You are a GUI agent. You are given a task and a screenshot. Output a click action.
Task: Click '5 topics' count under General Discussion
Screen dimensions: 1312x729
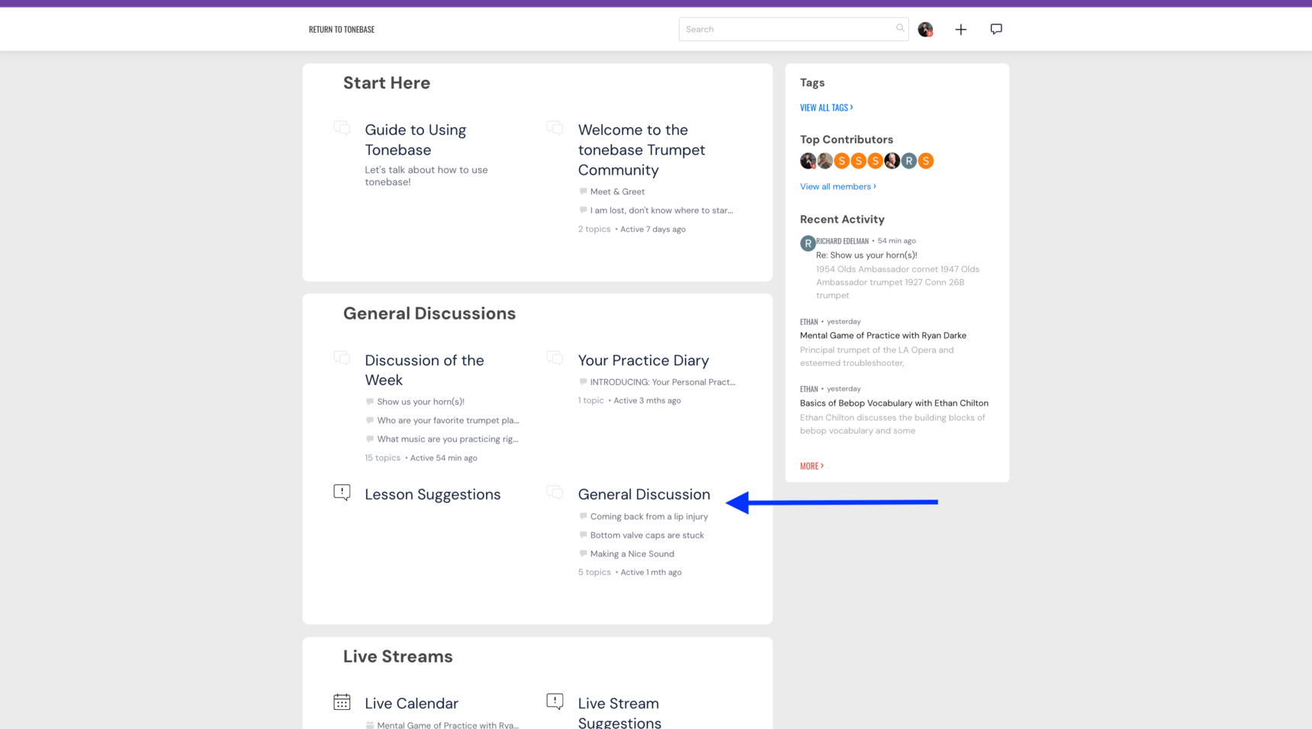tap(594, 573)
